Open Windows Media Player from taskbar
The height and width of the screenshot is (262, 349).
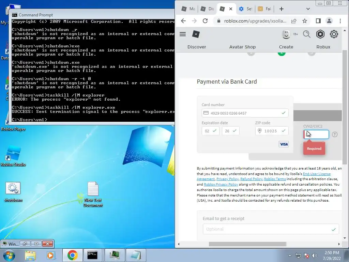[x=50, y=255]
